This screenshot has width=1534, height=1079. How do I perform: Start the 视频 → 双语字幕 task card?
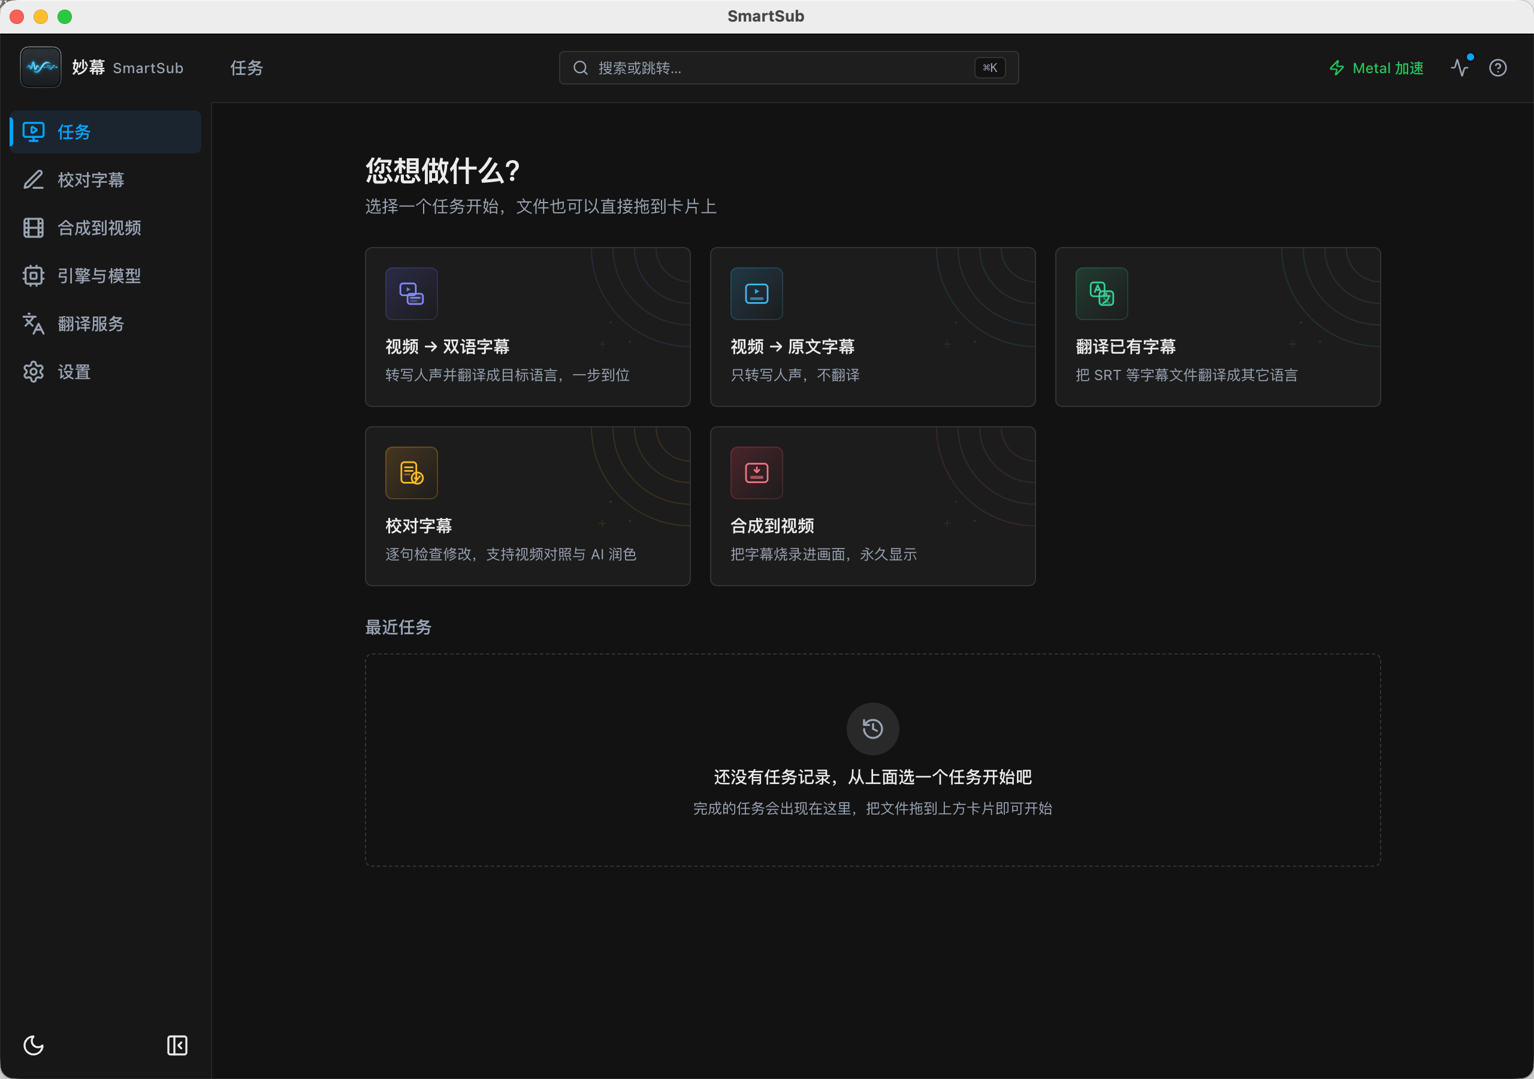click(x=527, y=327)
